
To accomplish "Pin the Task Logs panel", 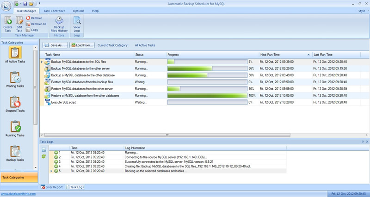I will point(363,142).
